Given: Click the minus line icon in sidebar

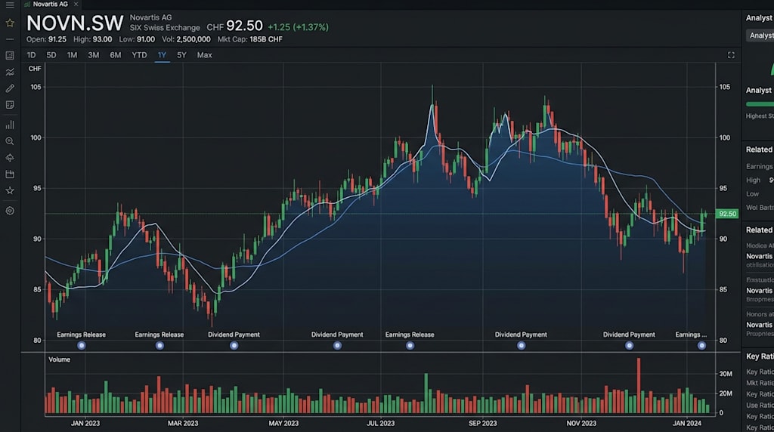Looking at the screenshot, I should (x=10, y=39).
